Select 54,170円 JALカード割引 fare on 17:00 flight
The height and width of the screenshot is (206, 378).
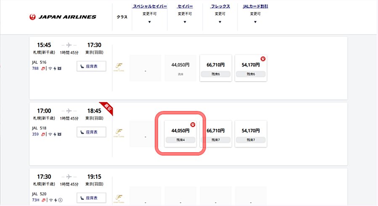pyautogui.click(x=251, y=134)
